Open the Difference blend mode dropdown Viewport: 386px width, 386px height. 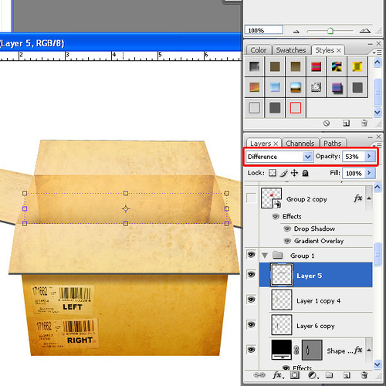click(x=279, y=157)
